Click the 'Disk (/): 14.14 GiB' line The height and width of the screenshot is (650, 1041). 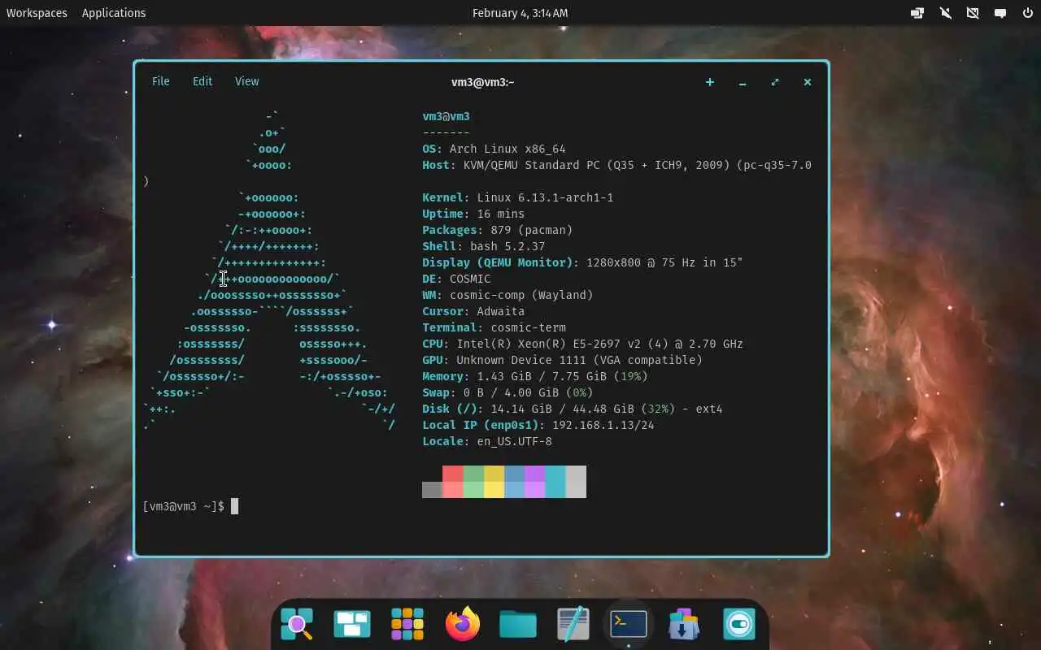click(x=572, y=409)
